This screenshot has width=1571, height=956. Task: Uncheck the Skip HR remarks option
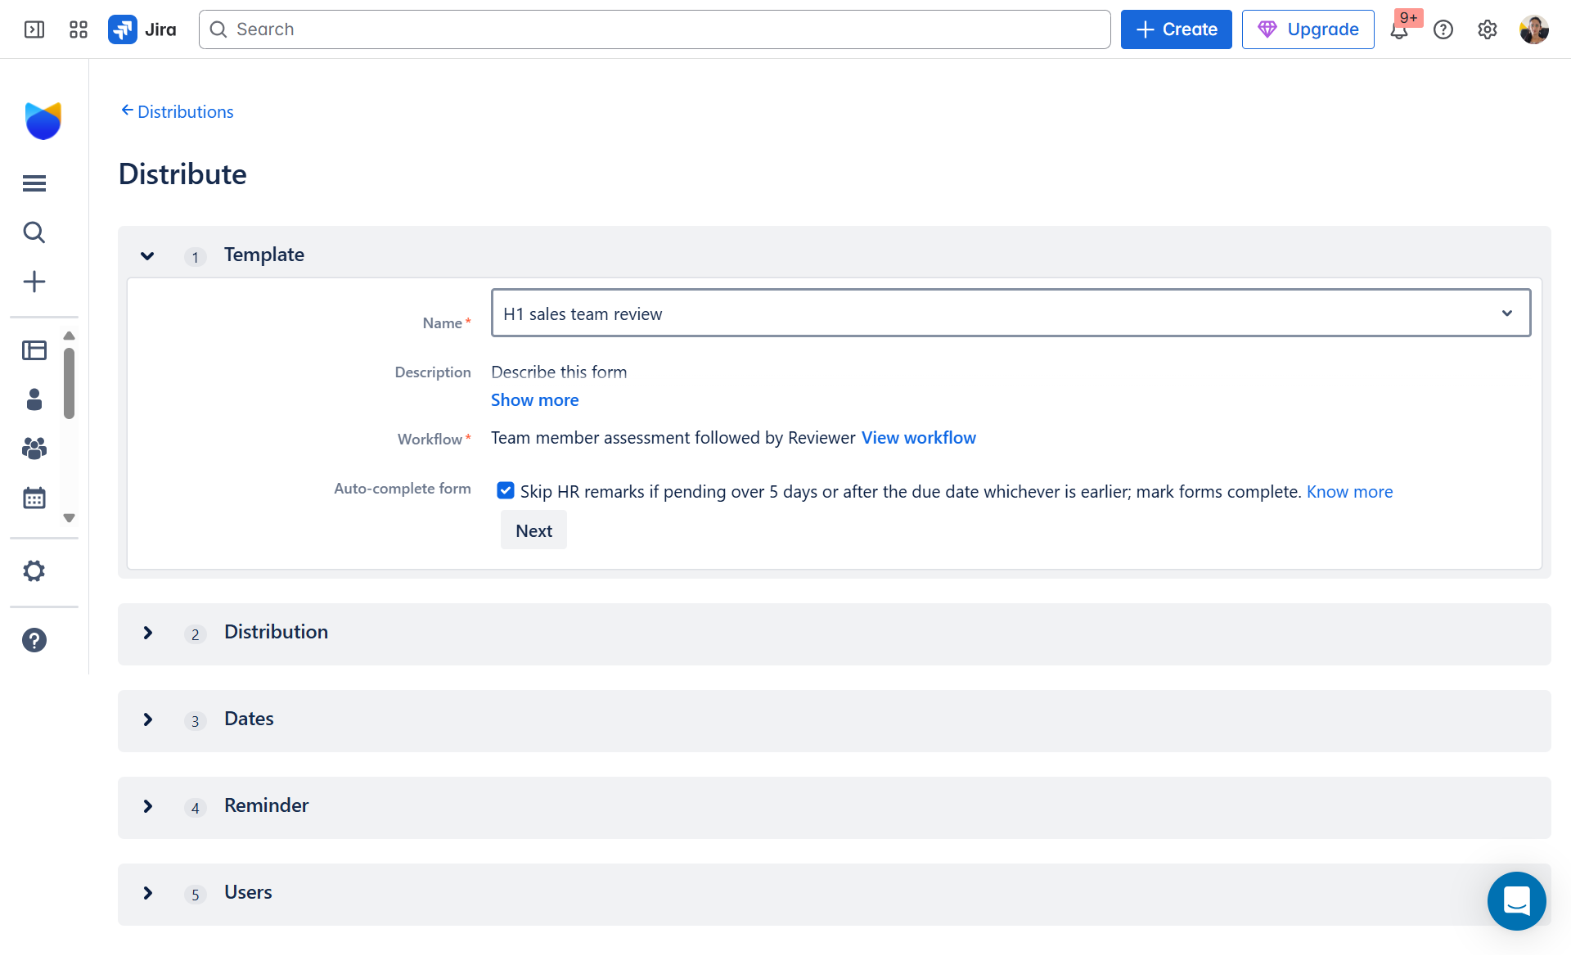(506, 489)
